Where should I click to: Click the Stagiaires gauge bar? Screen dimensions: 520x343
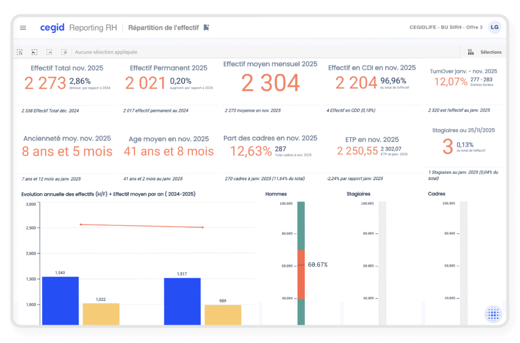click(382, 263)
